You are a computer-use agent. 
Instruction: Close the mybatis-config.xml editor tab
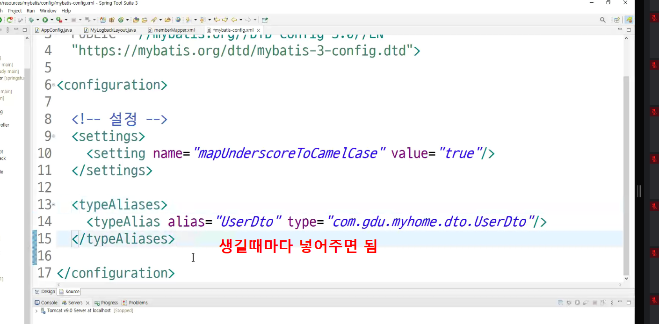tap(259, 30)
